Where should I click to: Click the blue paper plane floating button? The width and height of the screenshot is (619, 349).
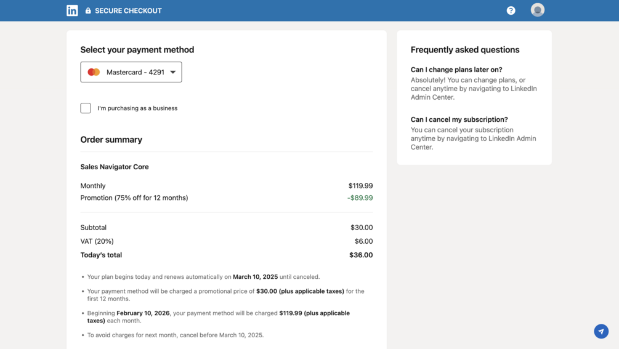(601, 331)
